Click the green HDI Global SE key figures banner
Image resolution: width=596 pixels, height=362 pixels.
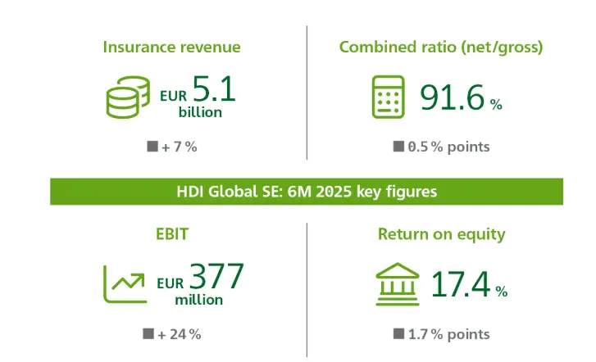point(307,192)
